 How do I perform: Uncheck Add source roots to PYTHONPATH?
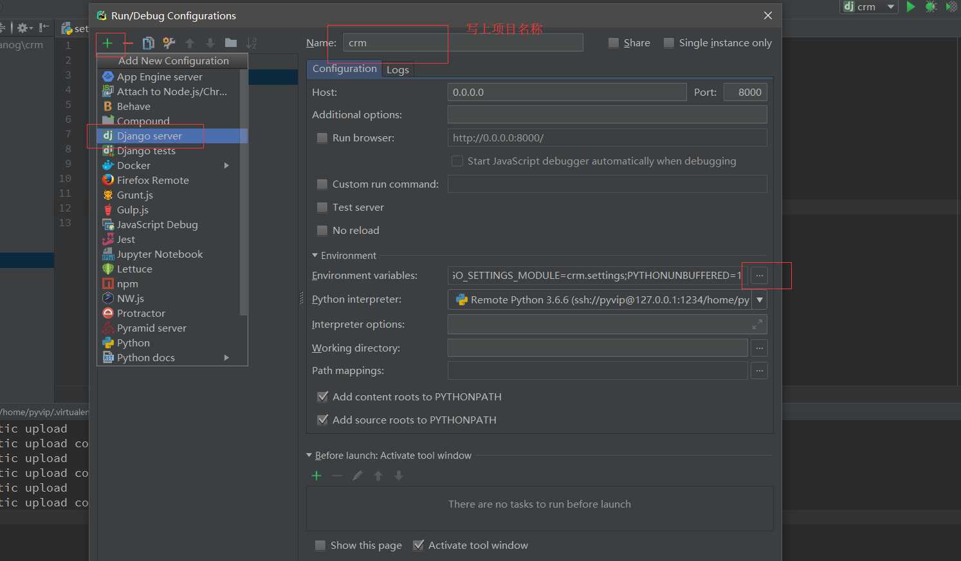[323, 420]
